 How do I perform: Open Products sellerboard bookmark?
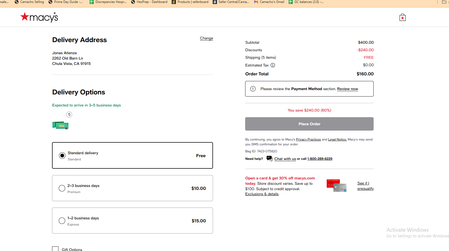(x=190, y=2)
